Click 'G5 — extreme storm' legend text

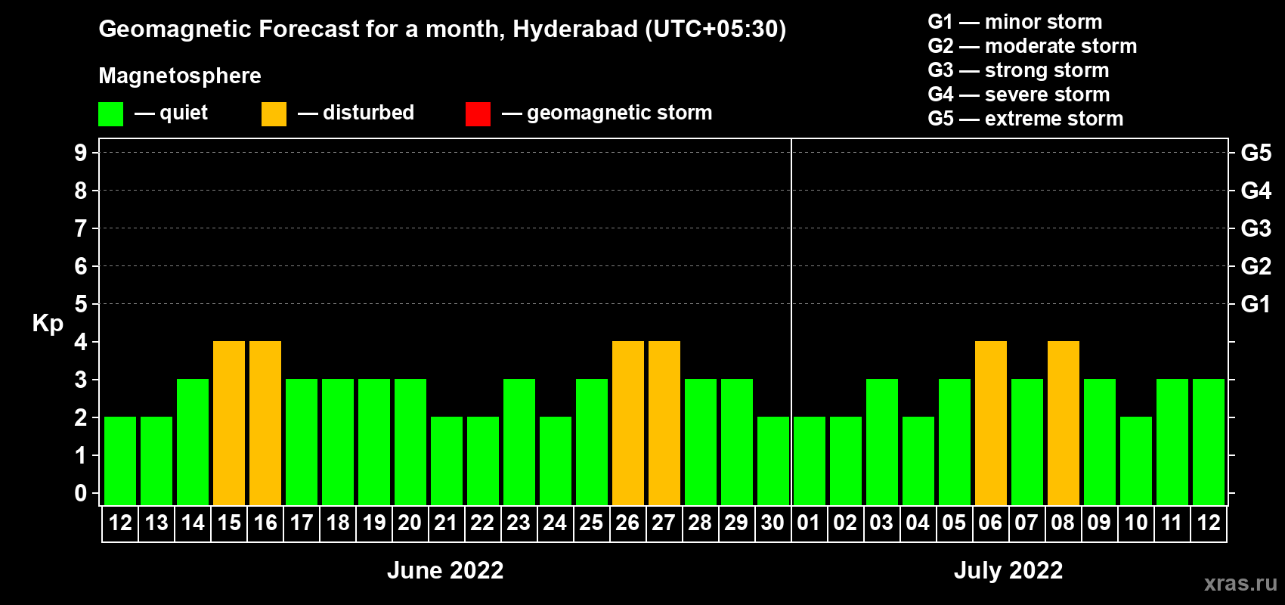click(x=1026, y=119)
